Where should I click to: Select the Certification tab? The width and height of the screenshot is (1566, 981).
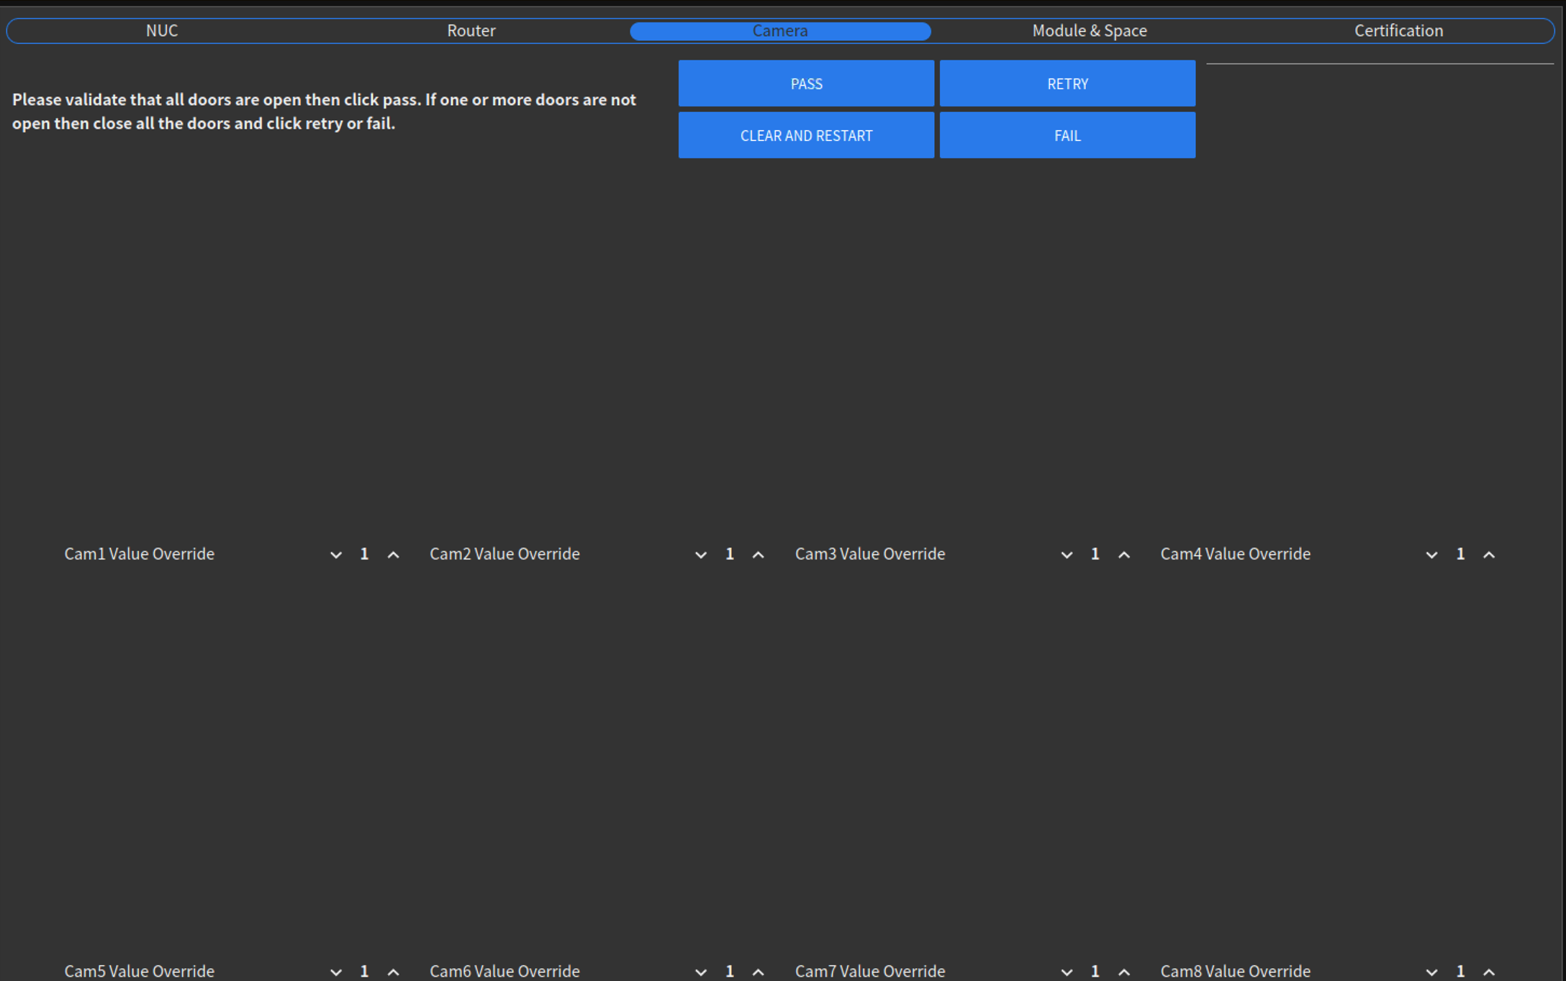pyautogui.click(x=1398, y=31)
